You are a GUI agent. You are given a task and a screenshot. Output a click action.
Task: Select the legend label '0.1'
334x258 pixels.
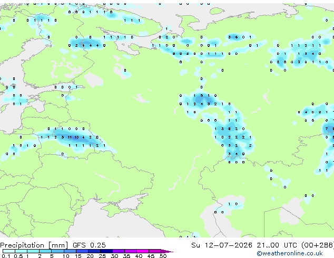[6, 256]
